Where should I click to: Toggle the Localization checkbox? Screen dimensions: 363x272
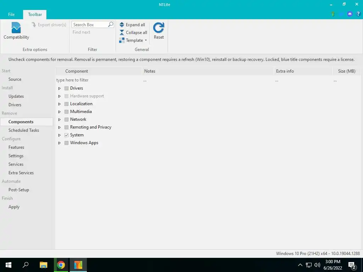[x=66, y=104]
